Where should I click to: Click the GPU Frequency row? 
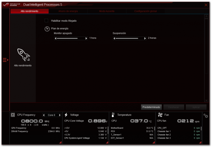pyautogui.click(x=36, y=128)
